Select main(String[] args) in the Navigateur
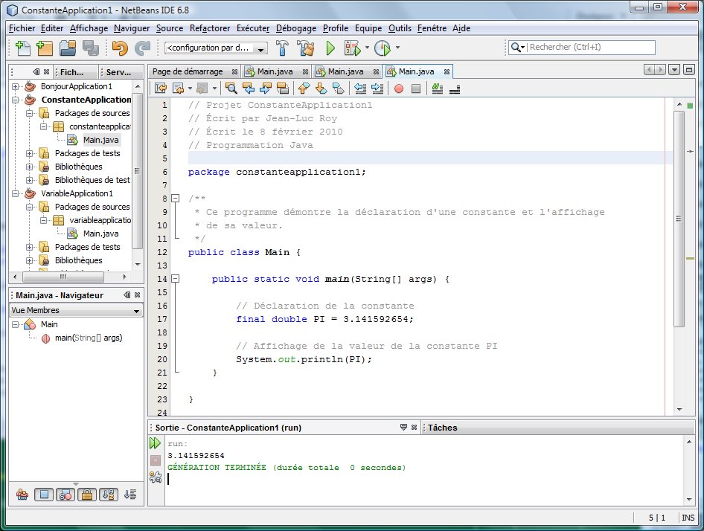Image resolution: width=704 pixels, height=531 pixels. click(89, 338)
